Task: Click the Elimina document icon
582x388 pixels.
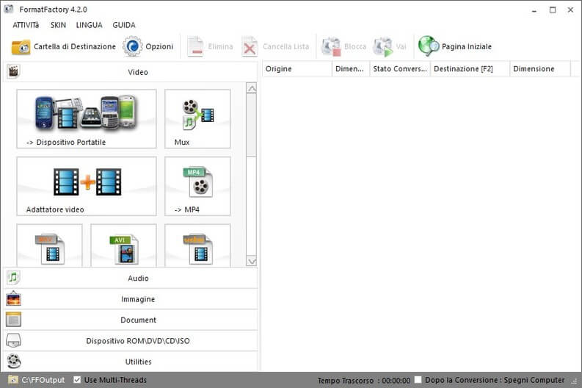Action: (x=195, y=46)
